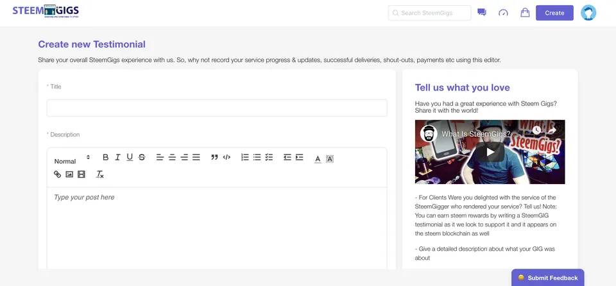Screen dimensions: 616x286
Task: Open the shopping bag icon
Action: [525, 13]
